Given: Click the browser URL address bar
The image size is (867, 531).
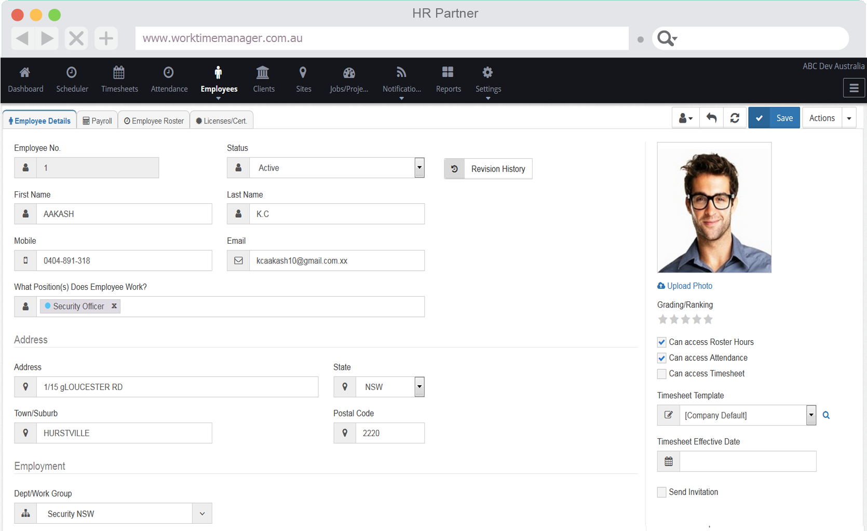Looking at the screenshot, I should (x=382, y=38).
